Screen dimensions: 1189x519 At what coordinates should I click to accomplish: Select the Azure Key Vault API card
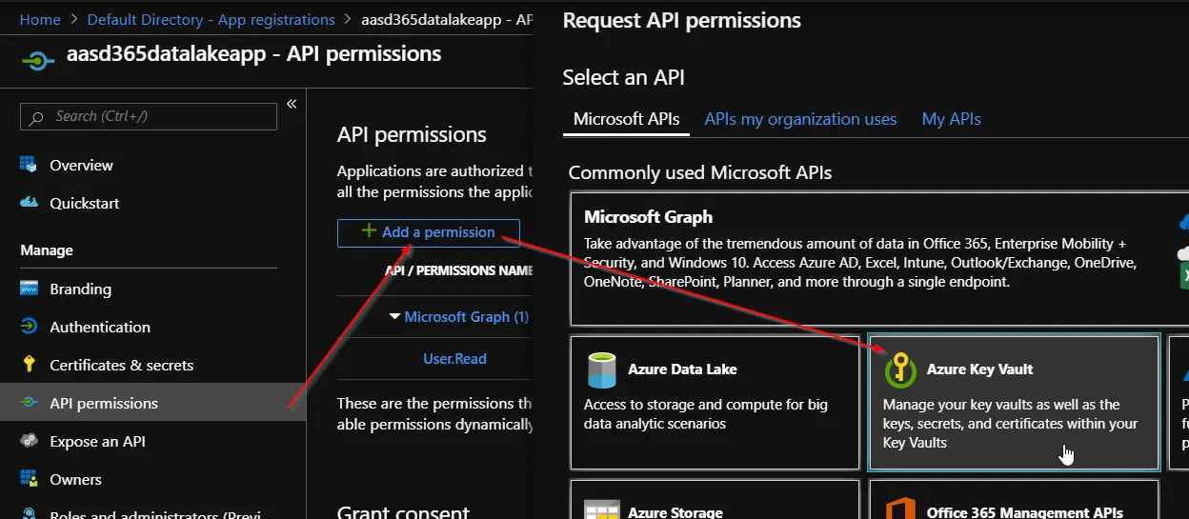click(1015, 402)
